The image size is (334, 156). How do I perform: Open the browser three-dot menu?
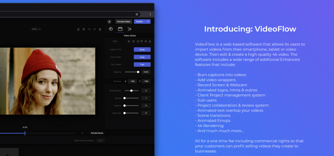[150, 14]
